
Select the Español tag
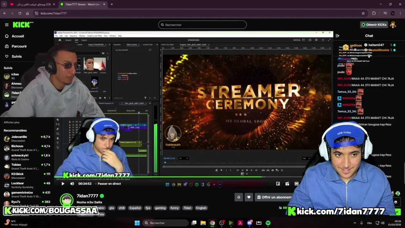135,208
